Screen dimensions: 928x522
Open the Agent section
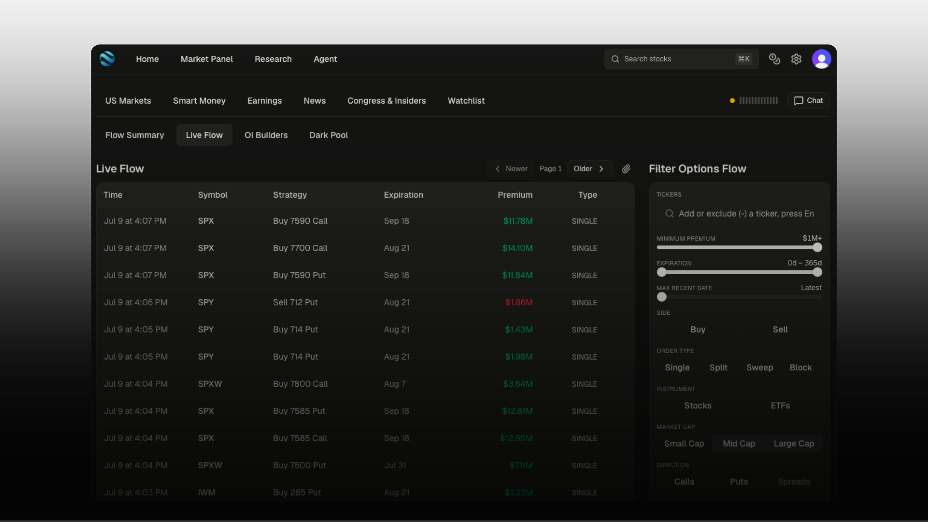[x=325, y=59]
